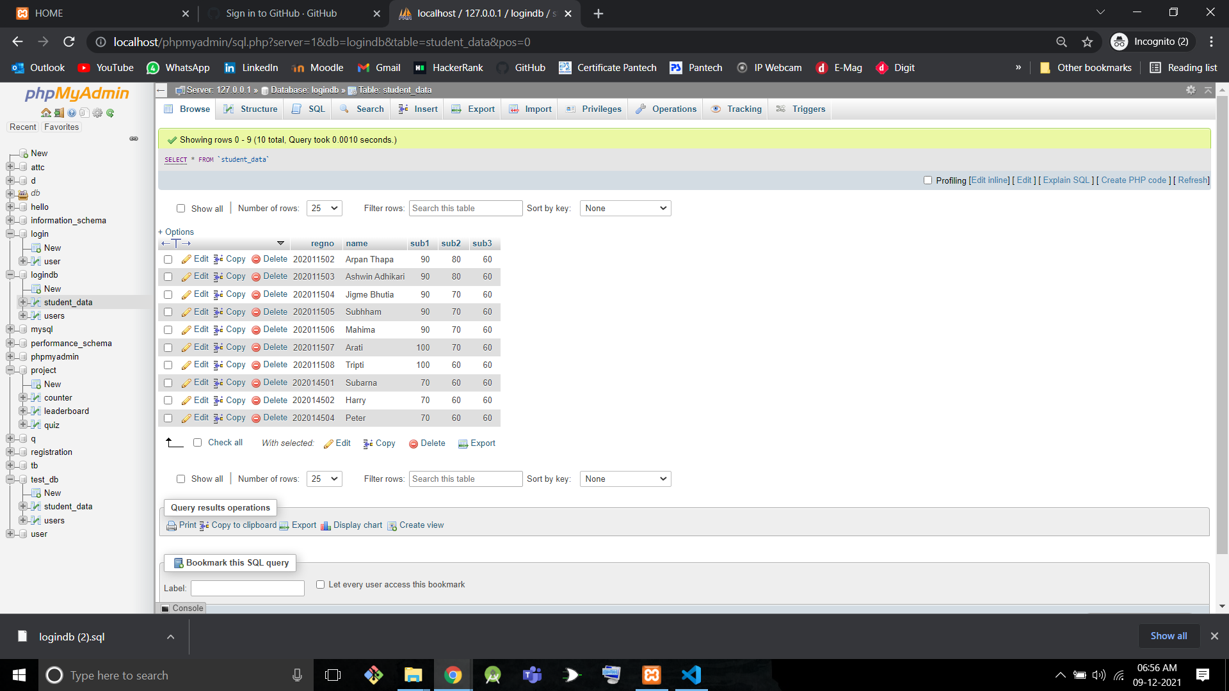This screenshot has width=1229, height=691.
Task: Toggle the Check all checkbox
Action: [x=197, y=443]
